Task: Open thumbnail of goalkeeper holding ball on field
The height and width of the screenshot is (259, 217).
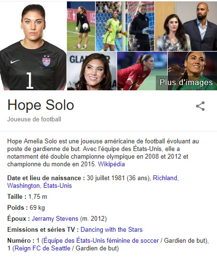Action: click(81, 26)
